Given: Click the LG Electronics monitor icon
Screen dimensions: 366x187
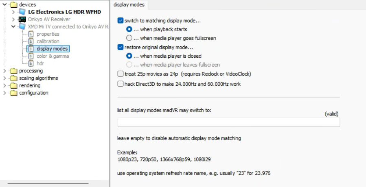Looking at the screenshot, I should click(x=22, y=12).
